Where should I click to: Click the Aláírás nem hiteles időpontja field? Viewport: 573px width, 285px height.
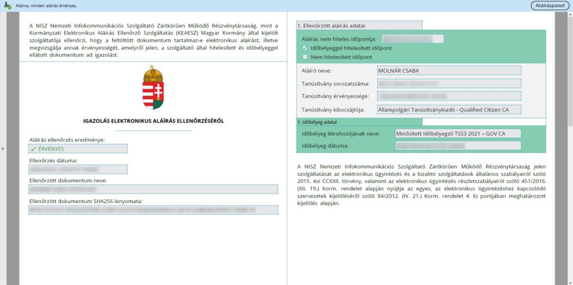point(412,39)
